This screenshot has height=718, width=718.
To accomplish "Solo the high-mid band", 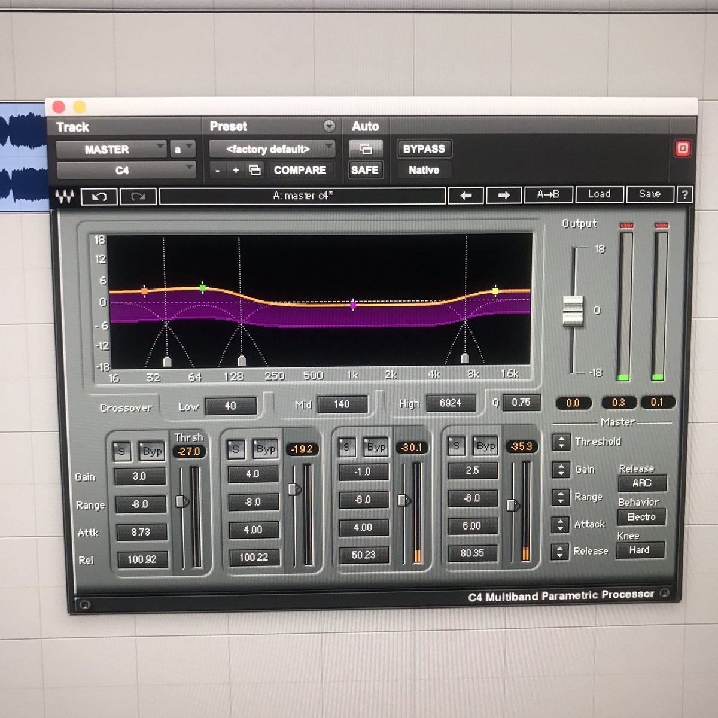I will [x=346, y=446].
